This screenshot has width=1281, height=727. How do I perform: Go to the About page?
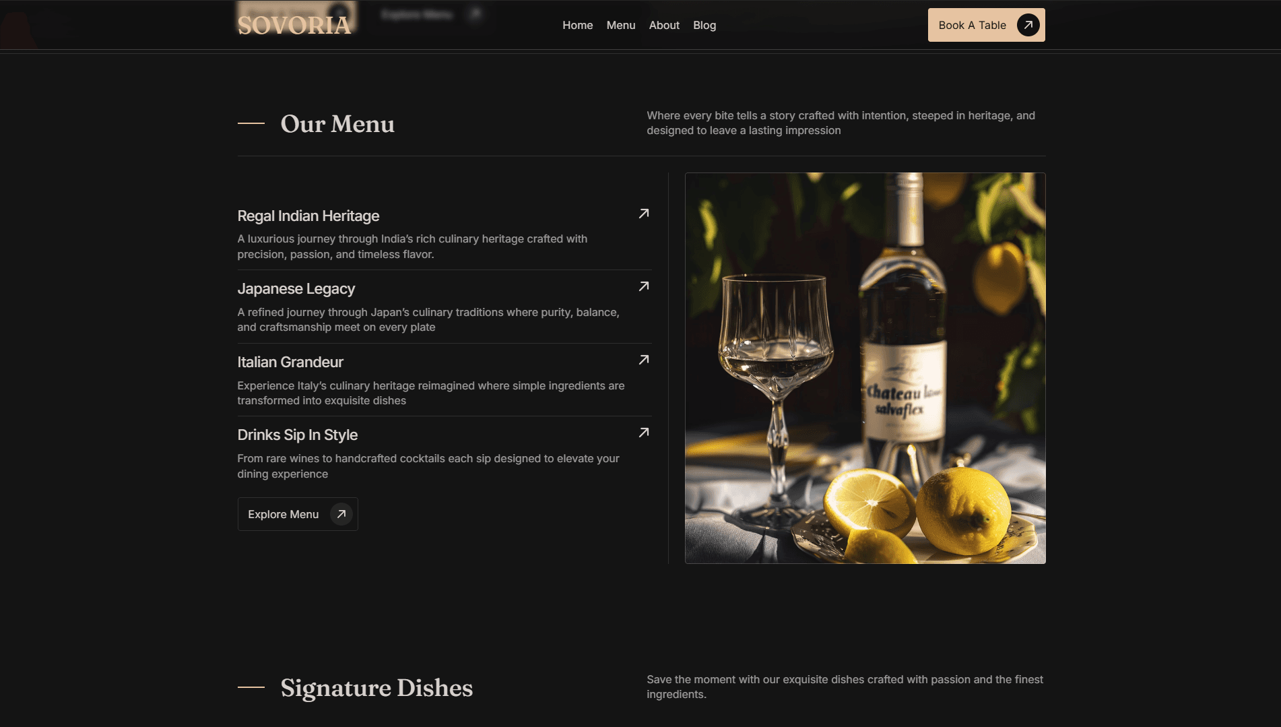coord(664,25)
